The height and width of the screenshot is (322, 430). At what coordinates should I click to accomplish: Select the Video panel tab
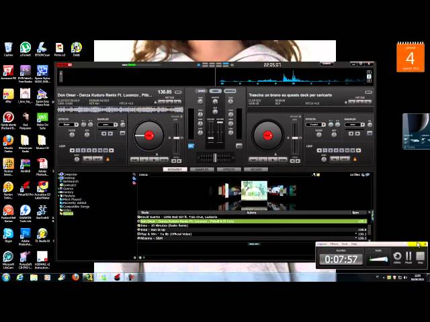(x=216, y=91)
